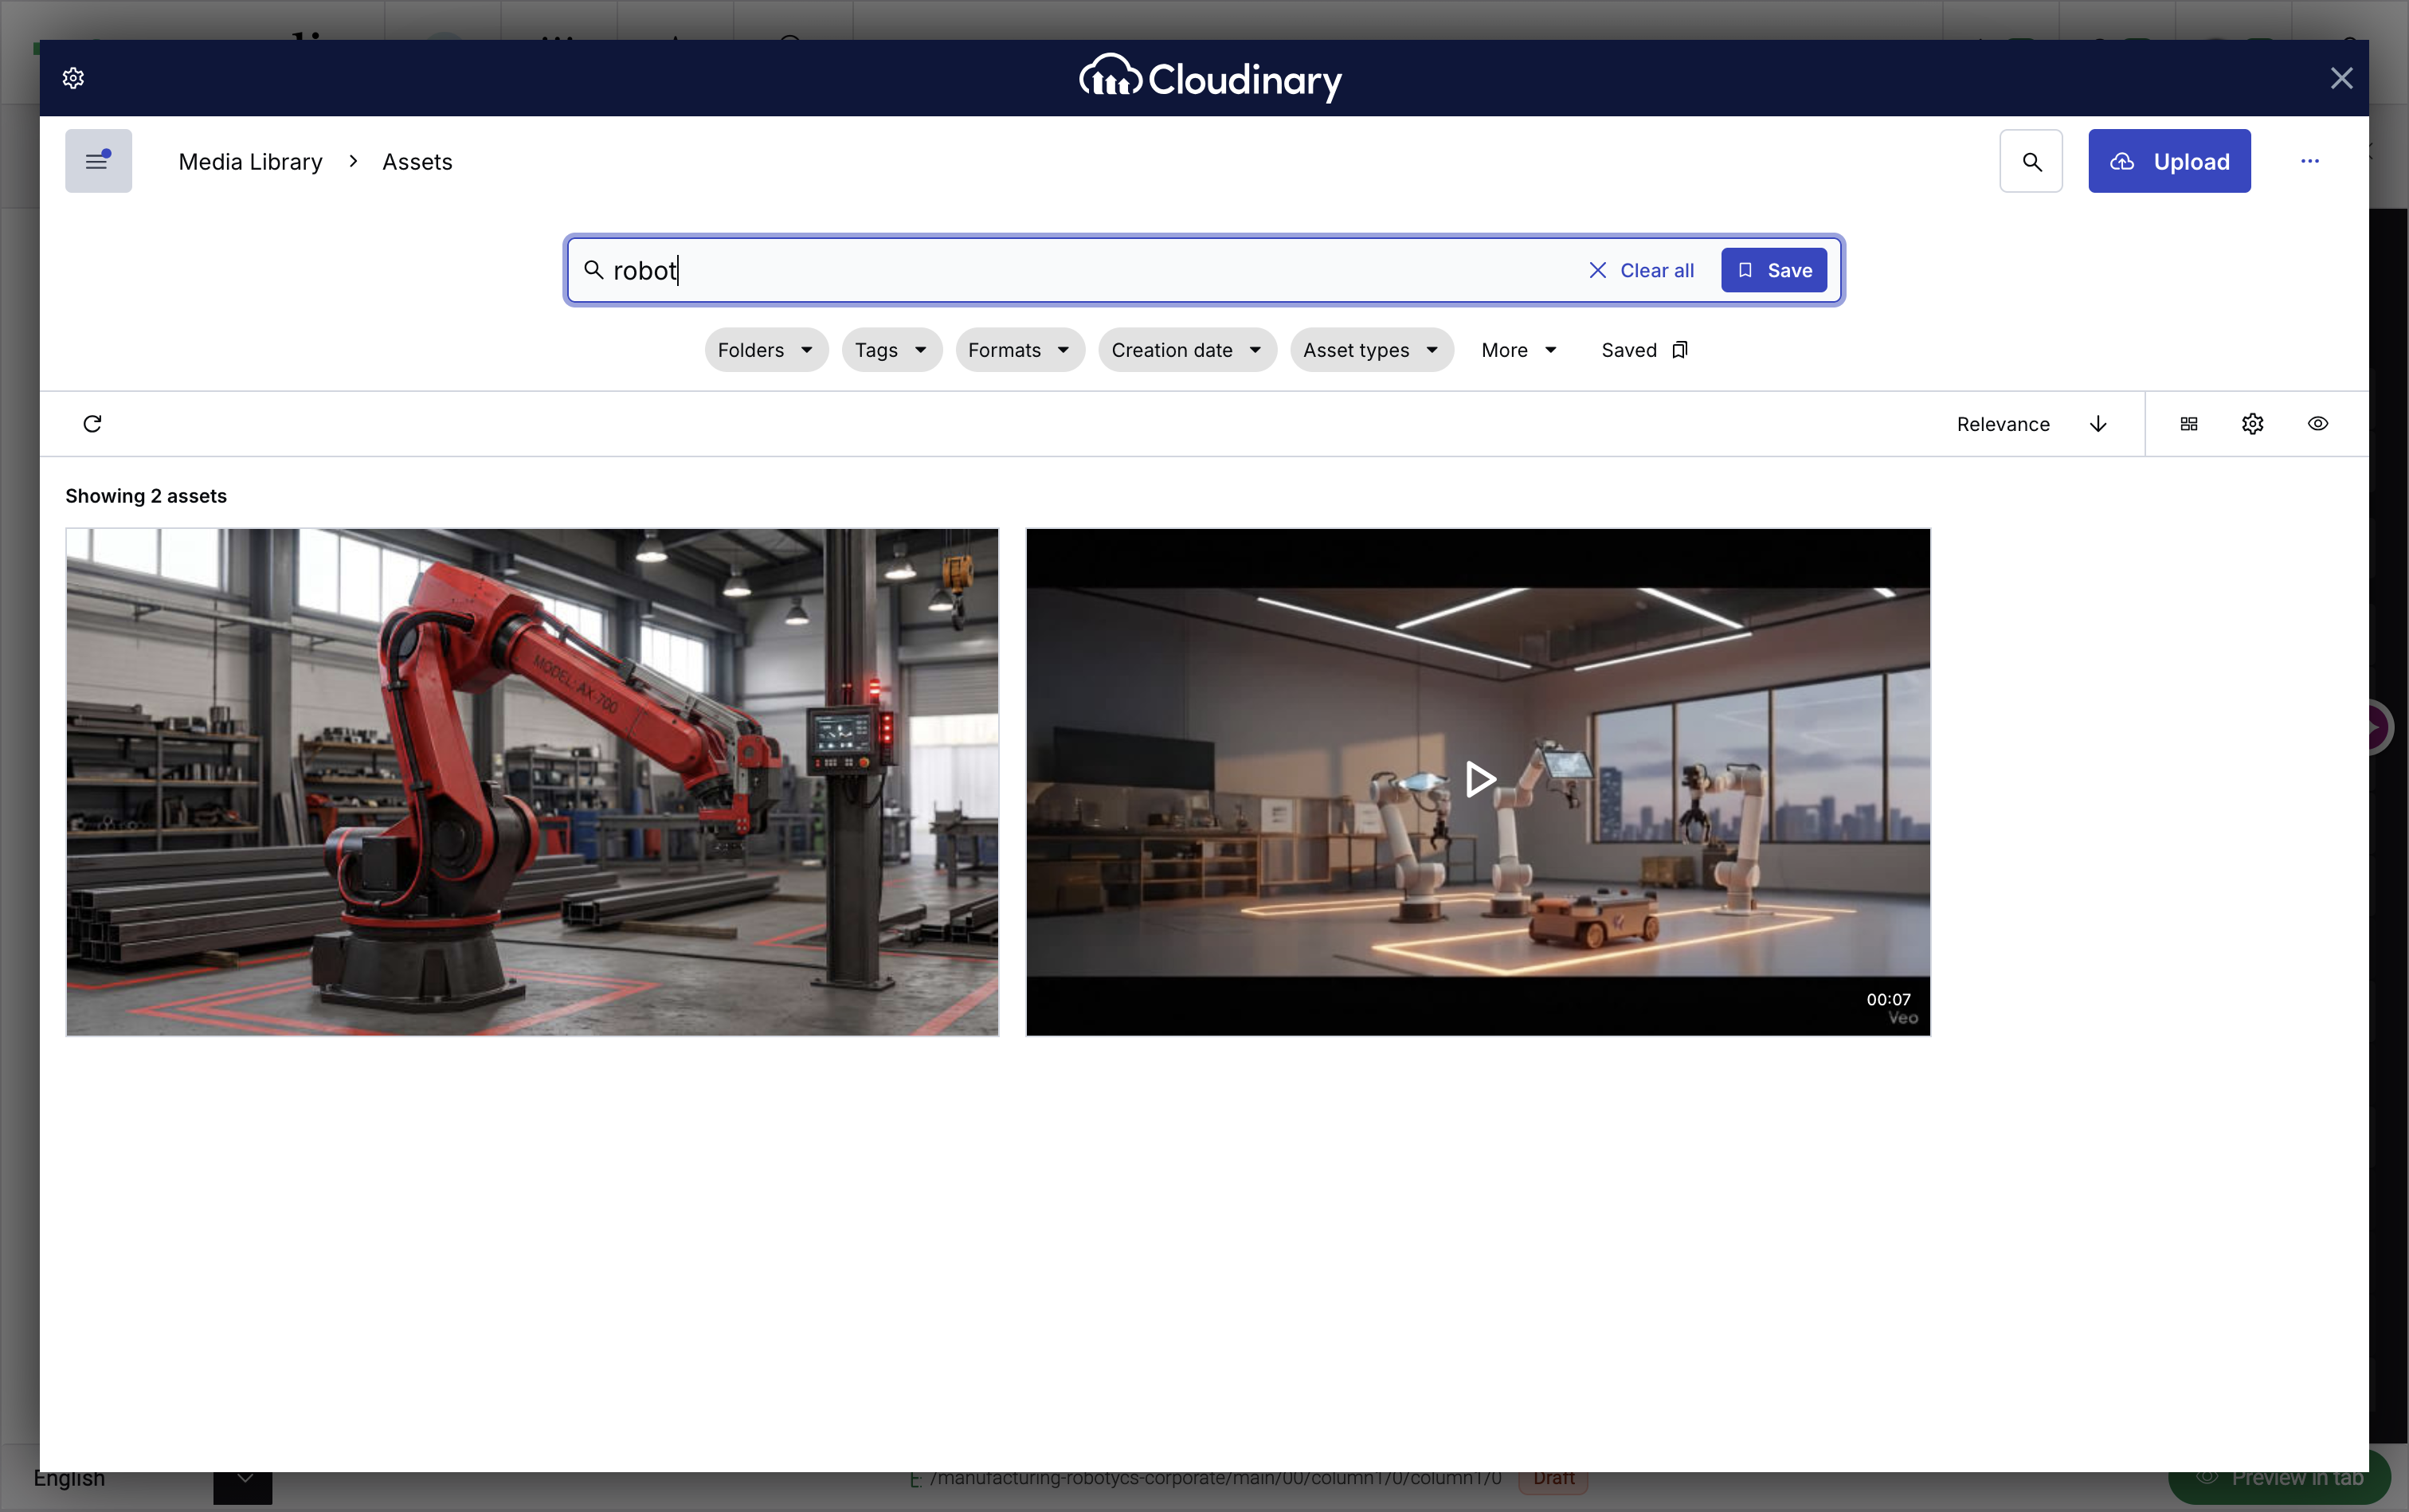Select the Assets breadcrumb item
This screenshot has width=2409, height=1512.
(x=417, y=162)
